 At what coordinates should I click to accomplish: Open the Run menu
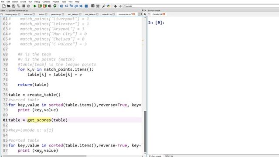pos(30,2)
